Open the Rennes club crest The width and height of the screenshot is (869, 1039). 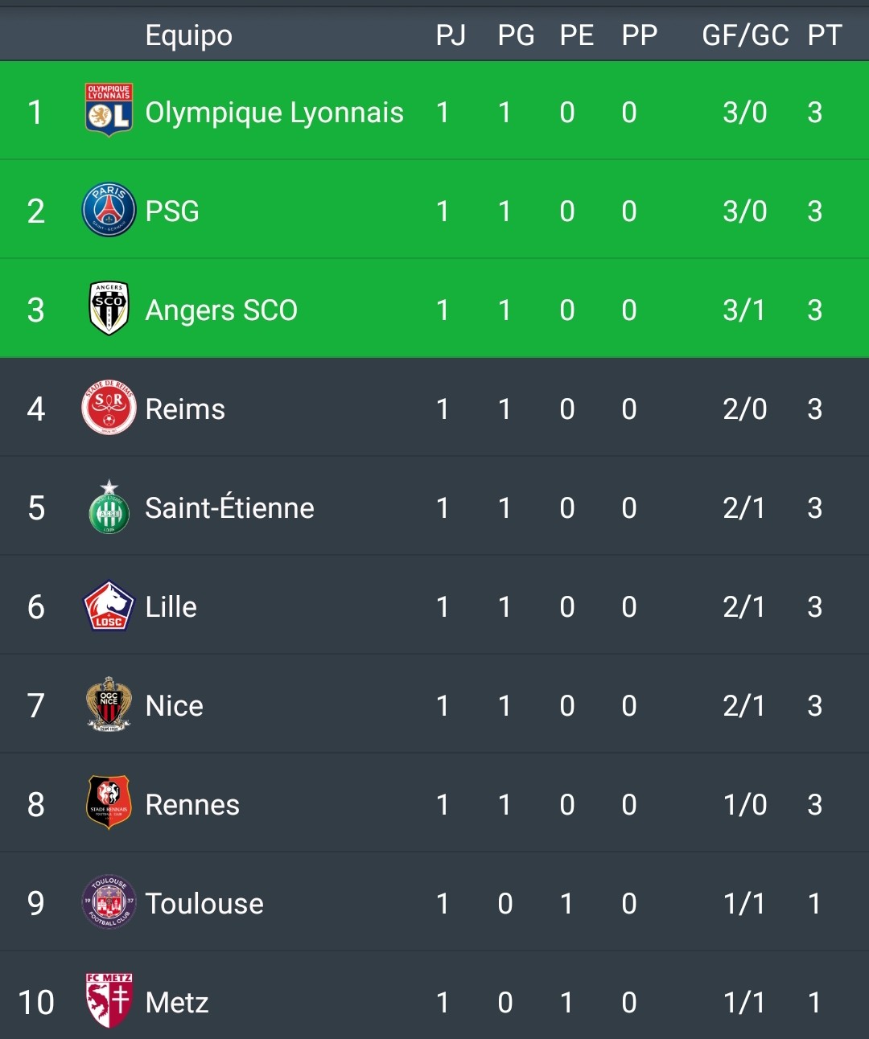tap(109, 803)
